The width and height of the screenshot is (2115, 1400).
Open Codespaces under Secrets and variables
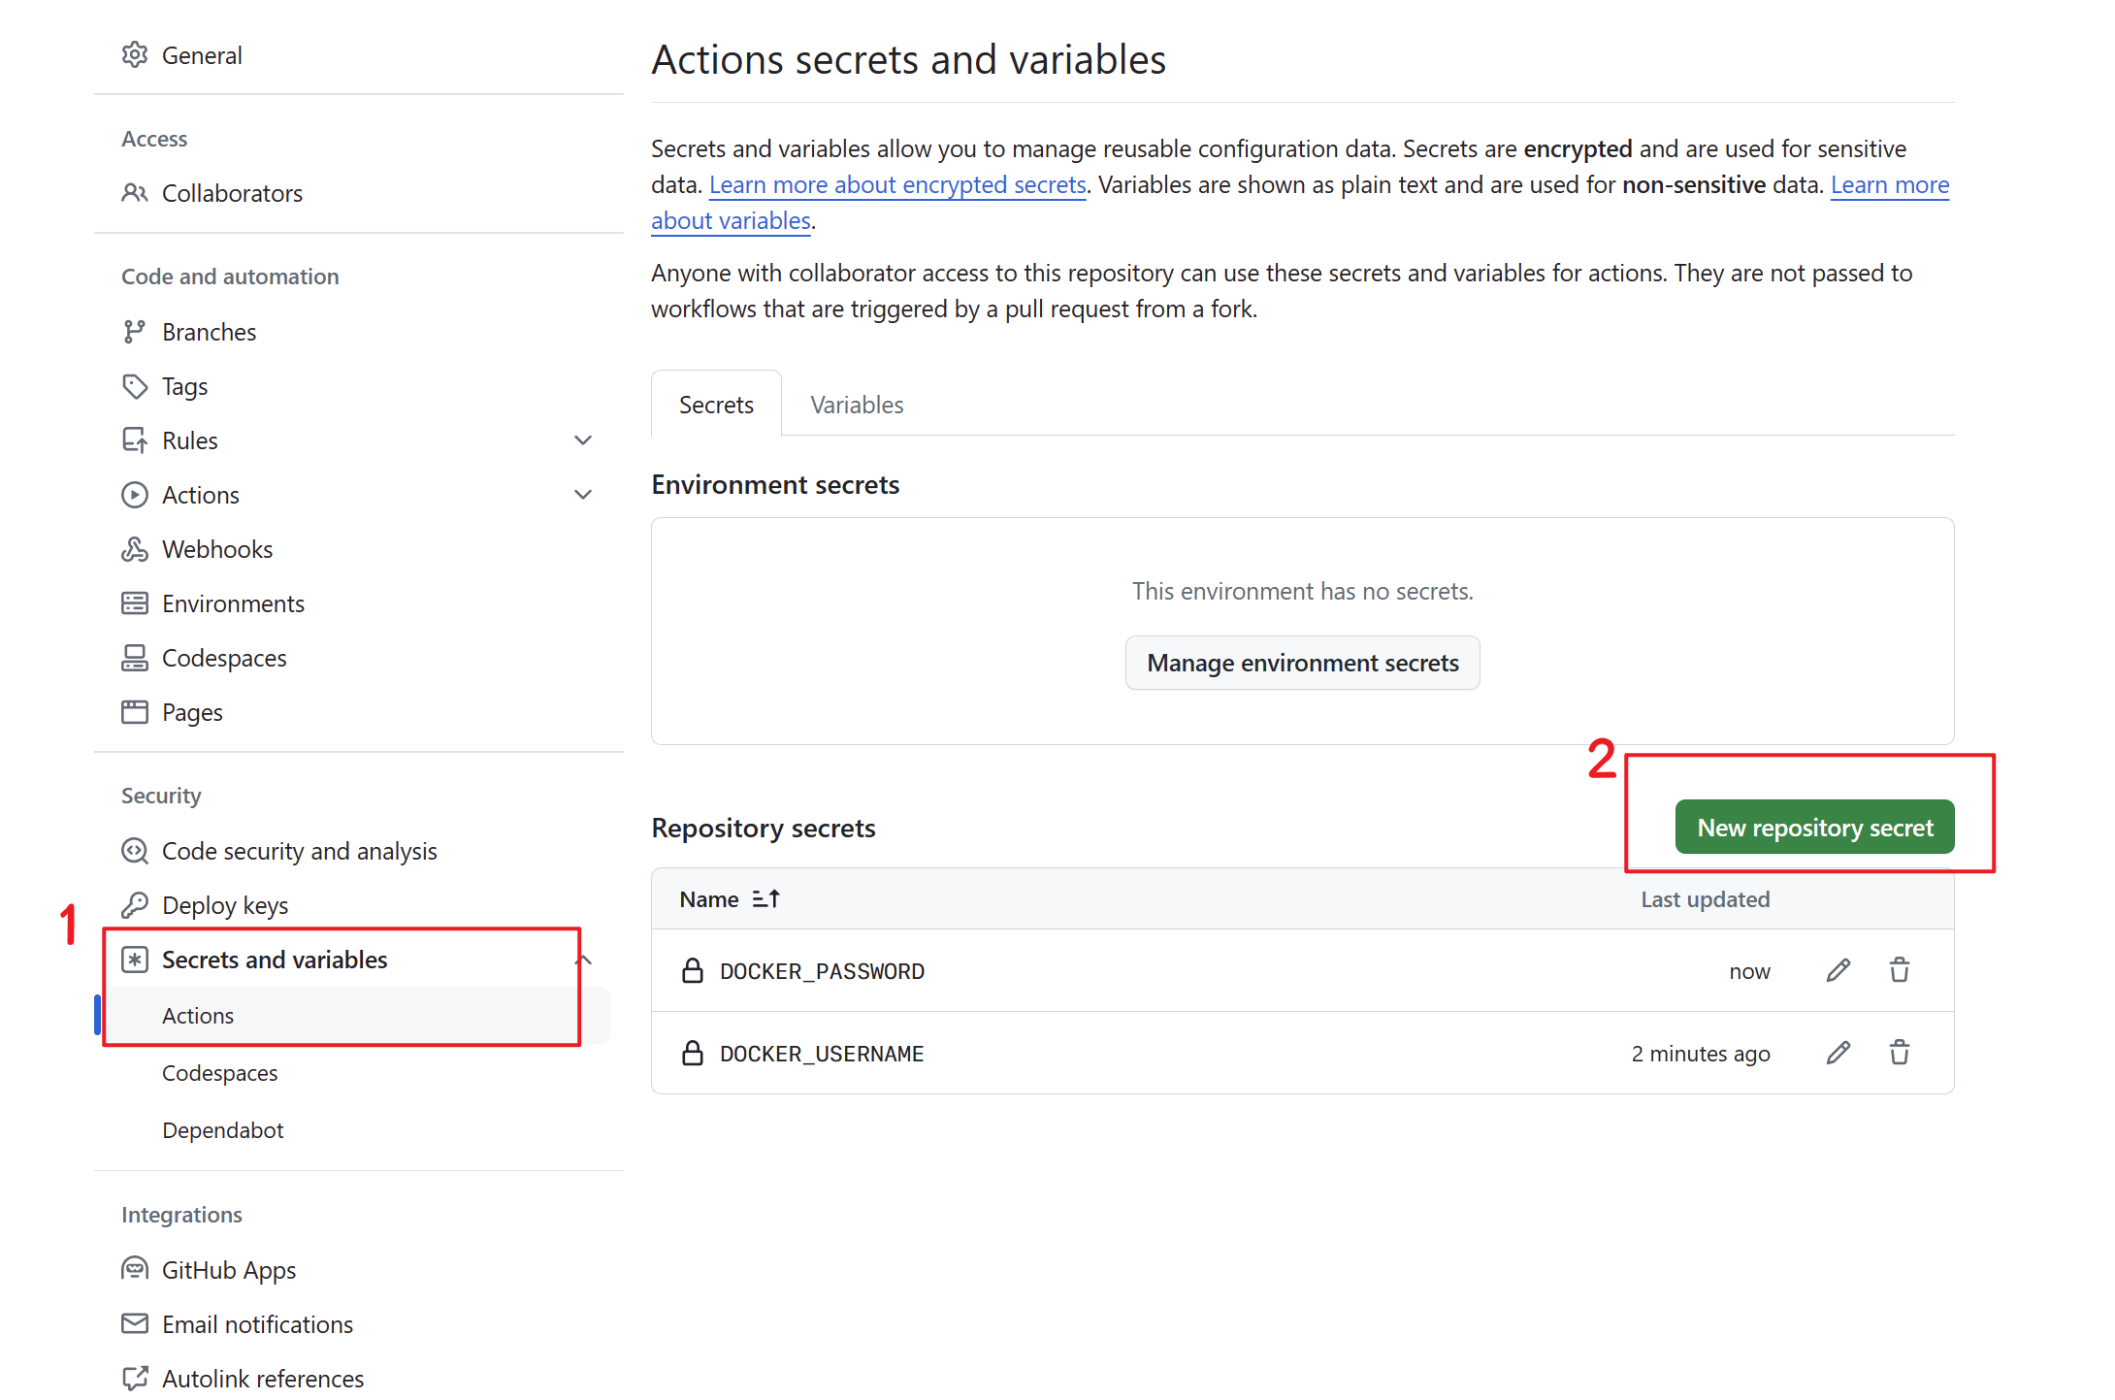coord(219,1073)
